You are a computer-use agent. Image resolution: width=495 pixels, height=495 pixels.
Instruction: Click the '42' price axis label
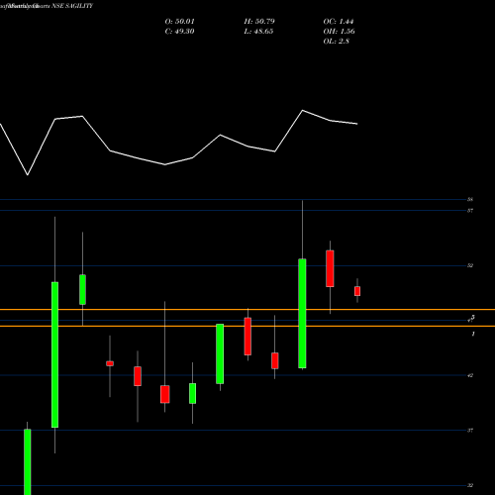pos(470,375)
